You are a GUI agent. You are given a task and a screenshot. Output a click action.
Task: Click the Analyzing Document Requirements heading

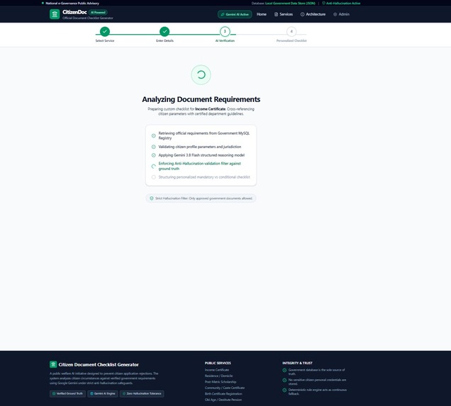click(x=201, y=99)
